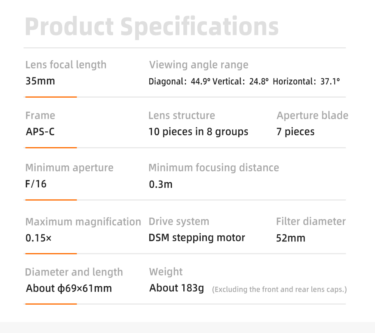375x333 pixels.
Task: Select the 10 pieces in 8 groups text
Action: pos(198,132)
